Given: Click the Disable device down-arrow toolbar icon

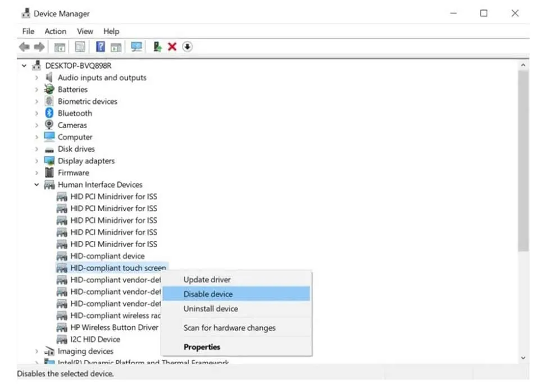Looking at the screenshot, I should (187, 47).
